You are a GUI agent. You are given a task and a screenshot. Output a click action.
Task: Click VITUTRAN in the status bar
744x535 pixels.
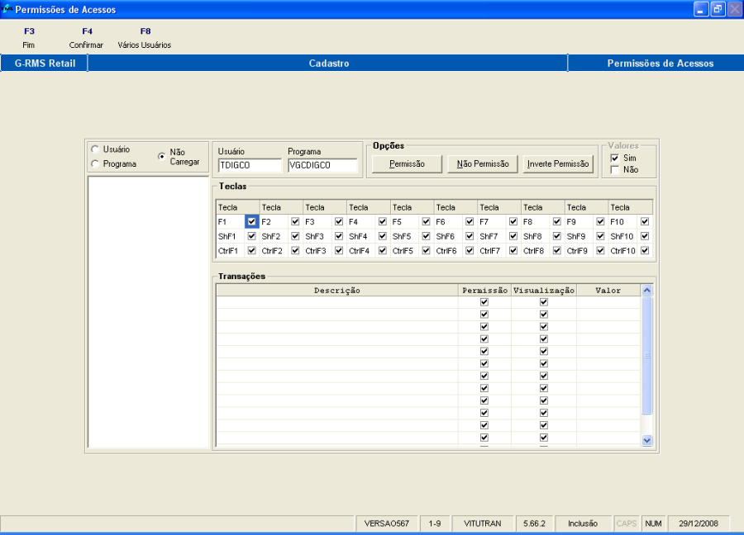(x=483, y=523)
